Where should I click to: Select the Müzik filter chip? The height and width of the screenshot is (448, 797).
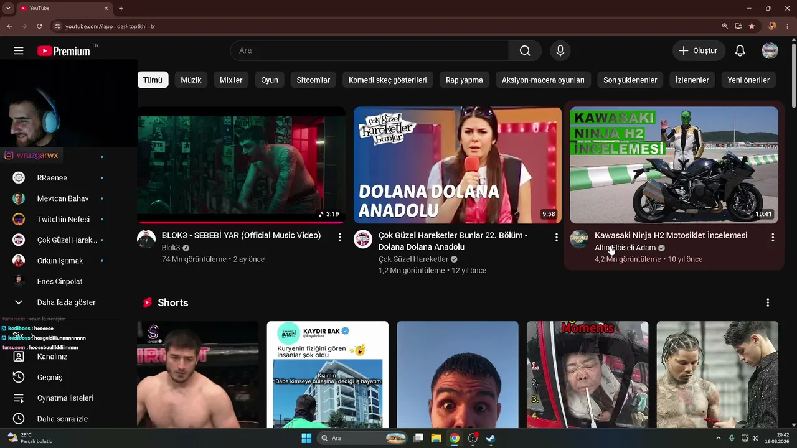click(191, 80)
